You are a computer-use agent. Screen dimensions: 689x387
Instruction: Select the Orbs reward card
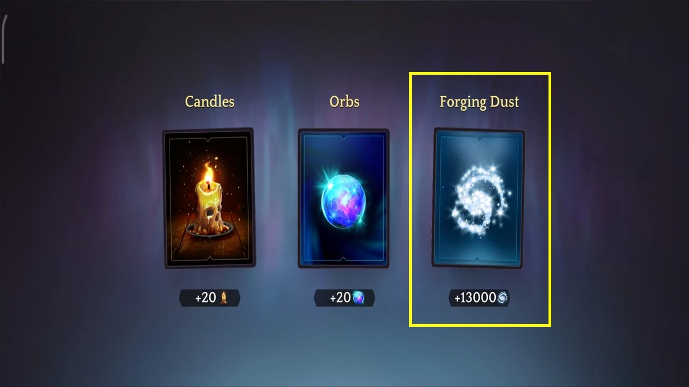pyautogui.click(x=343, y=198)
